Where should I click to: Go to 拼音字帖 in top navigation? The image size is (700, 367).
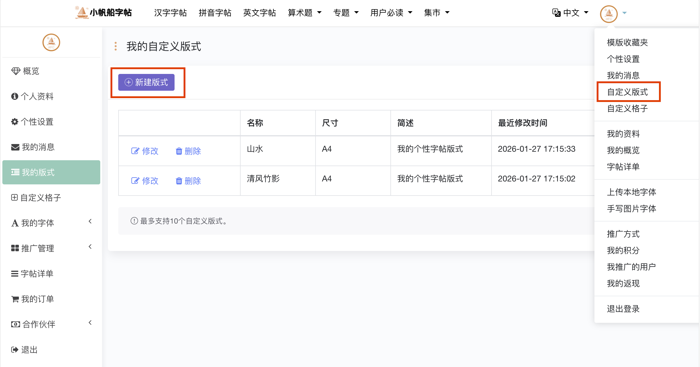215,13
